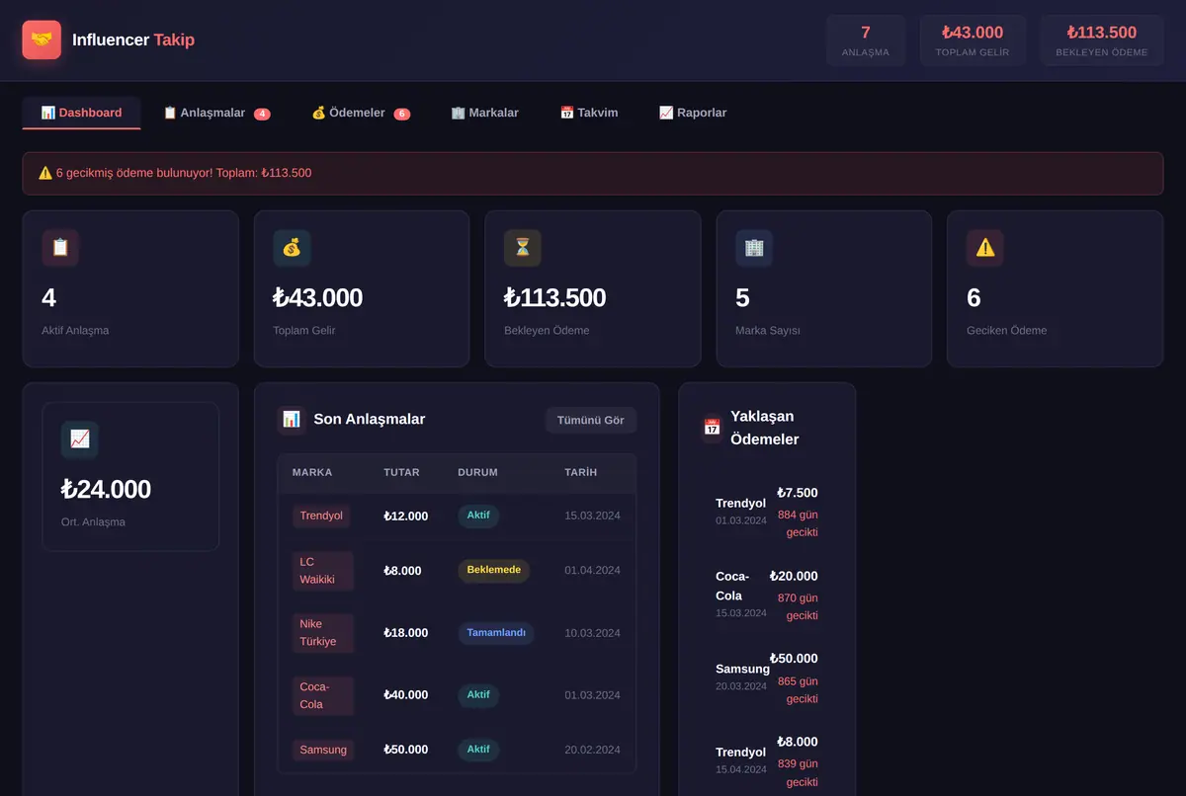Click the hourglass icon on Bekleyen Ödeme card
This screenshot has width=1186, height=796.
tap(523, 248)
